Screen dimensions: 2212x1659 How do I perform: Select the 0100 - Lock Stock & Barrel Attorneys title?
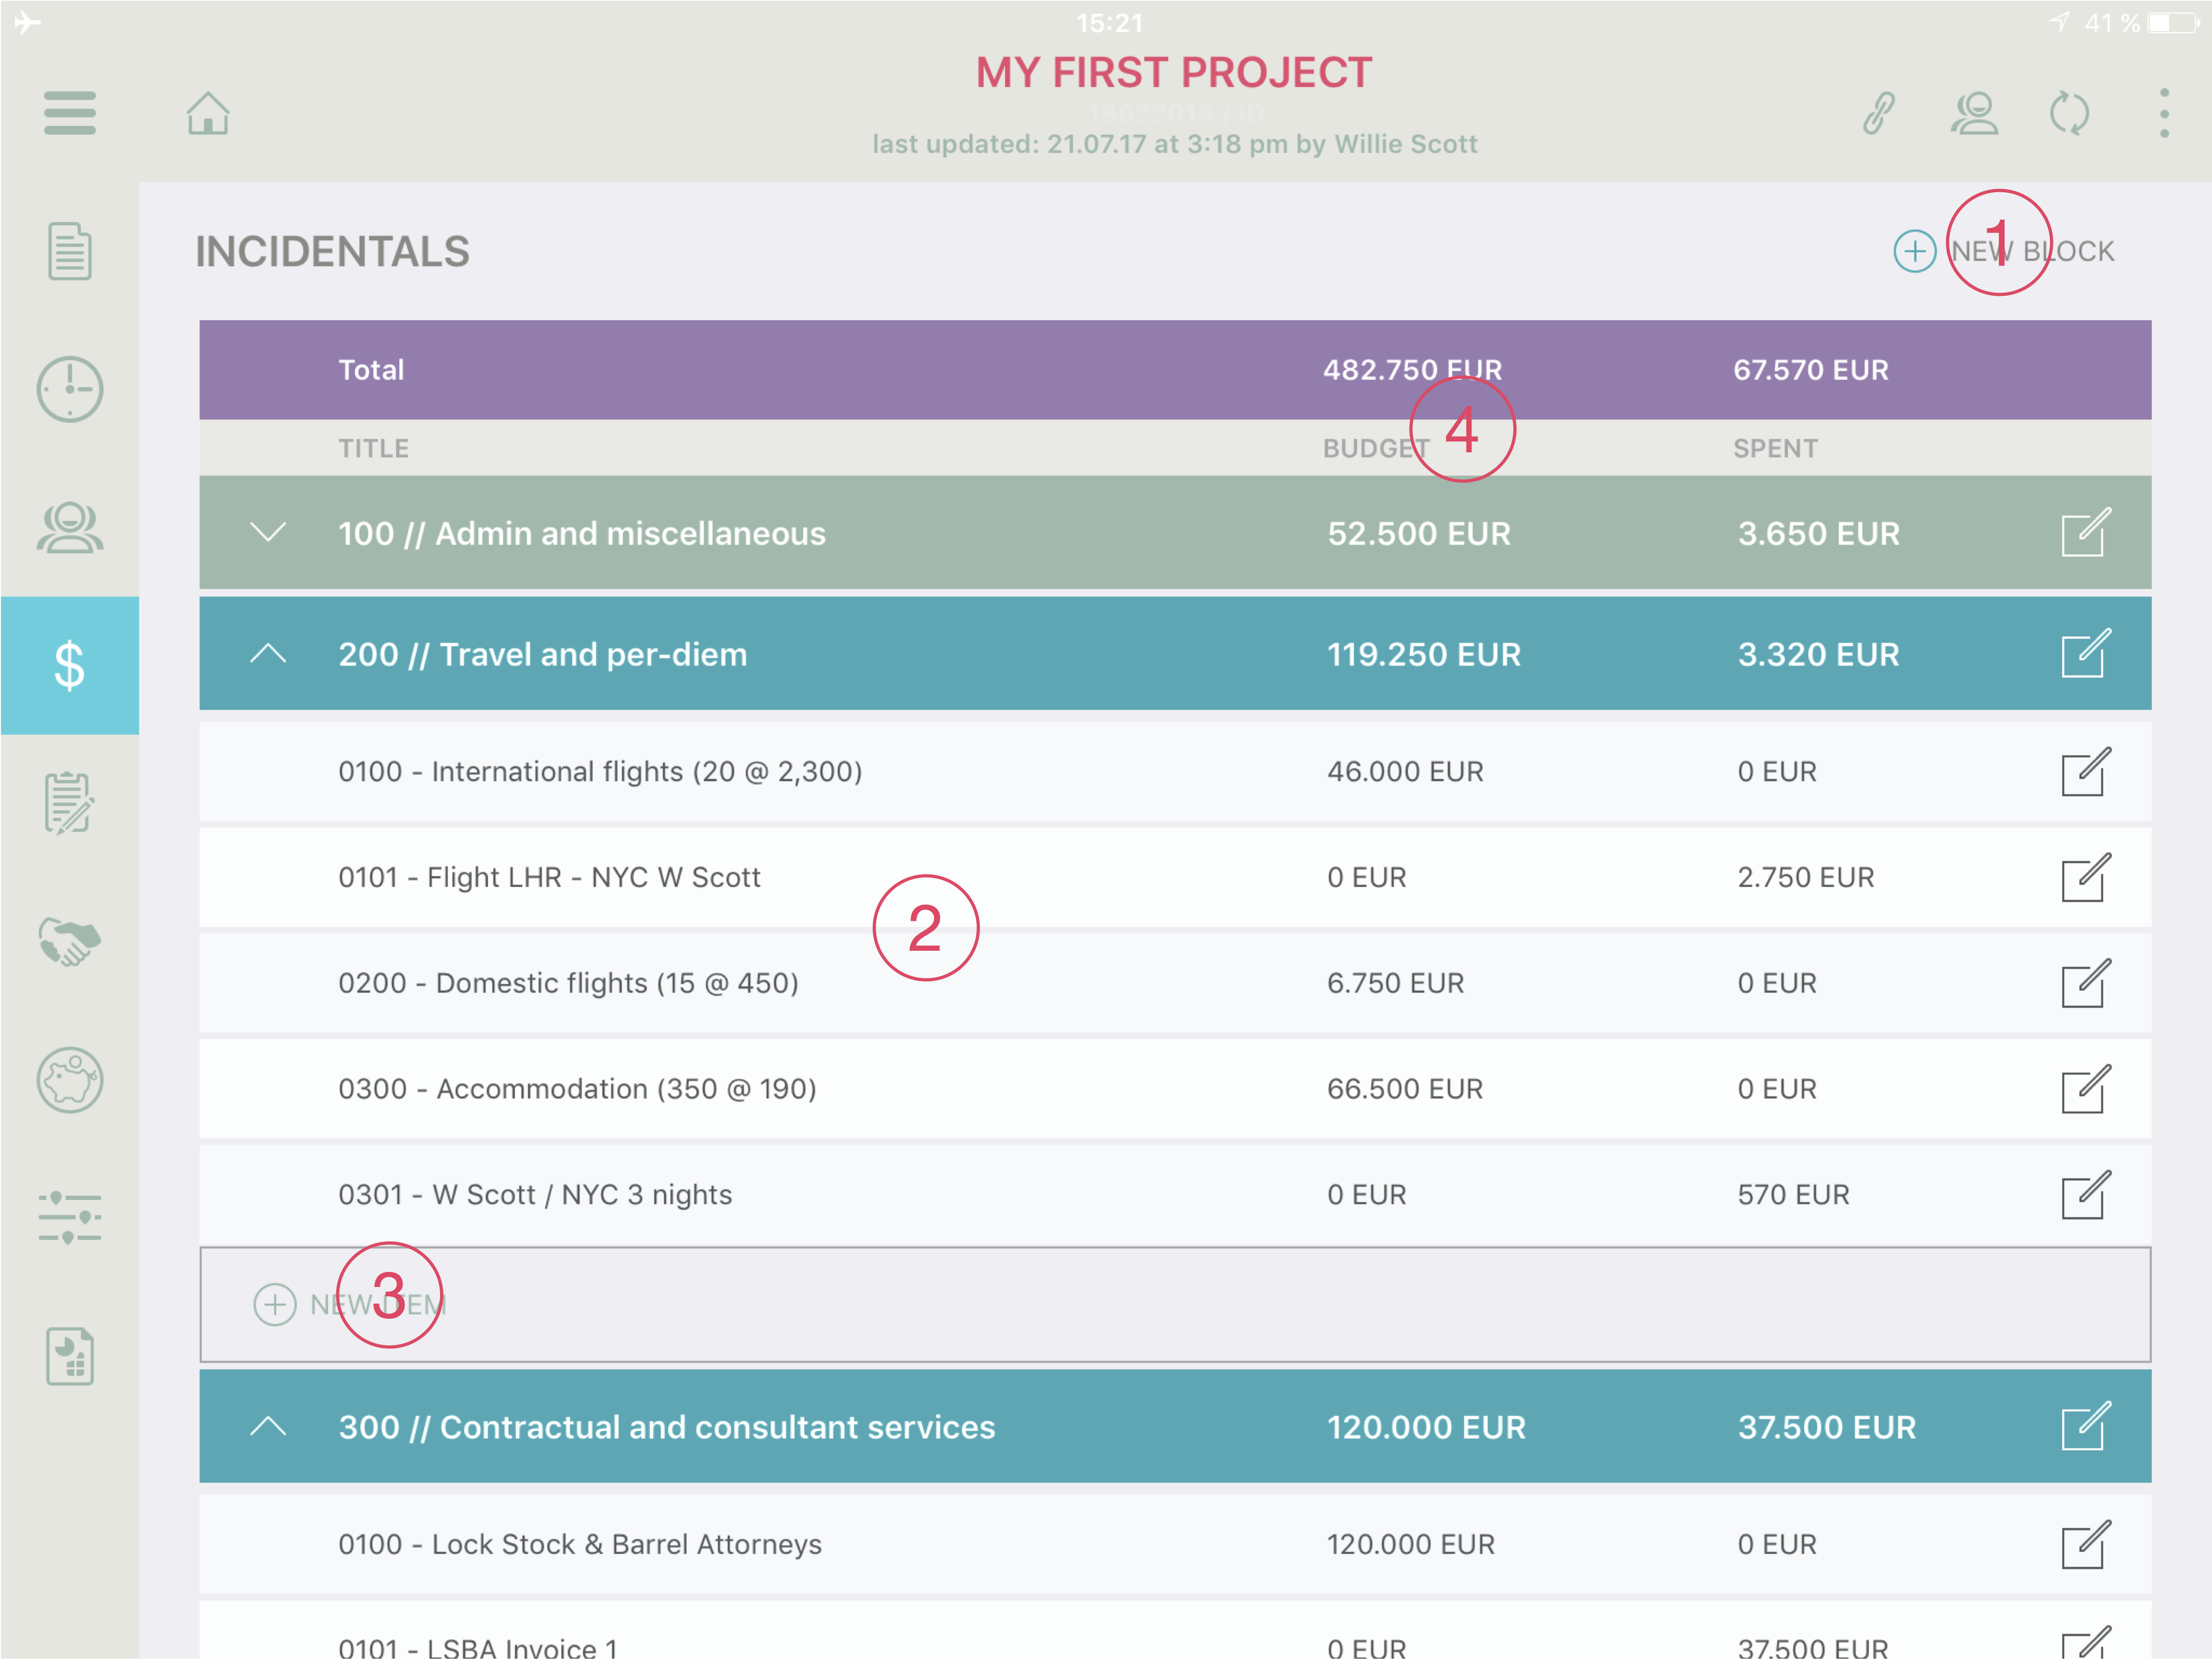(x=580, y=1545)
